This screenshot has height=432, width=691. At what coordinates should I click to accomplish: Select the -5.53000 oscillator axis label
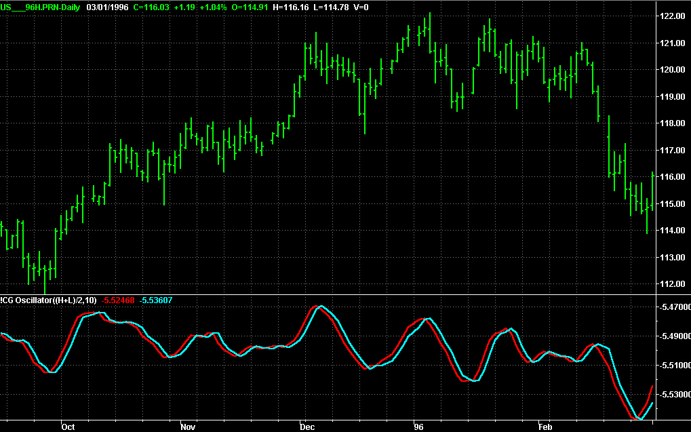point(675,395)
